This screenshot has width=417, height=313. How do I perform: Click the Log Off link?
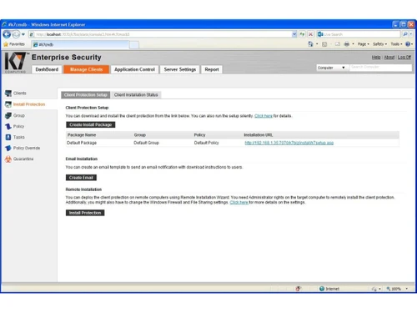pos(404,57)
